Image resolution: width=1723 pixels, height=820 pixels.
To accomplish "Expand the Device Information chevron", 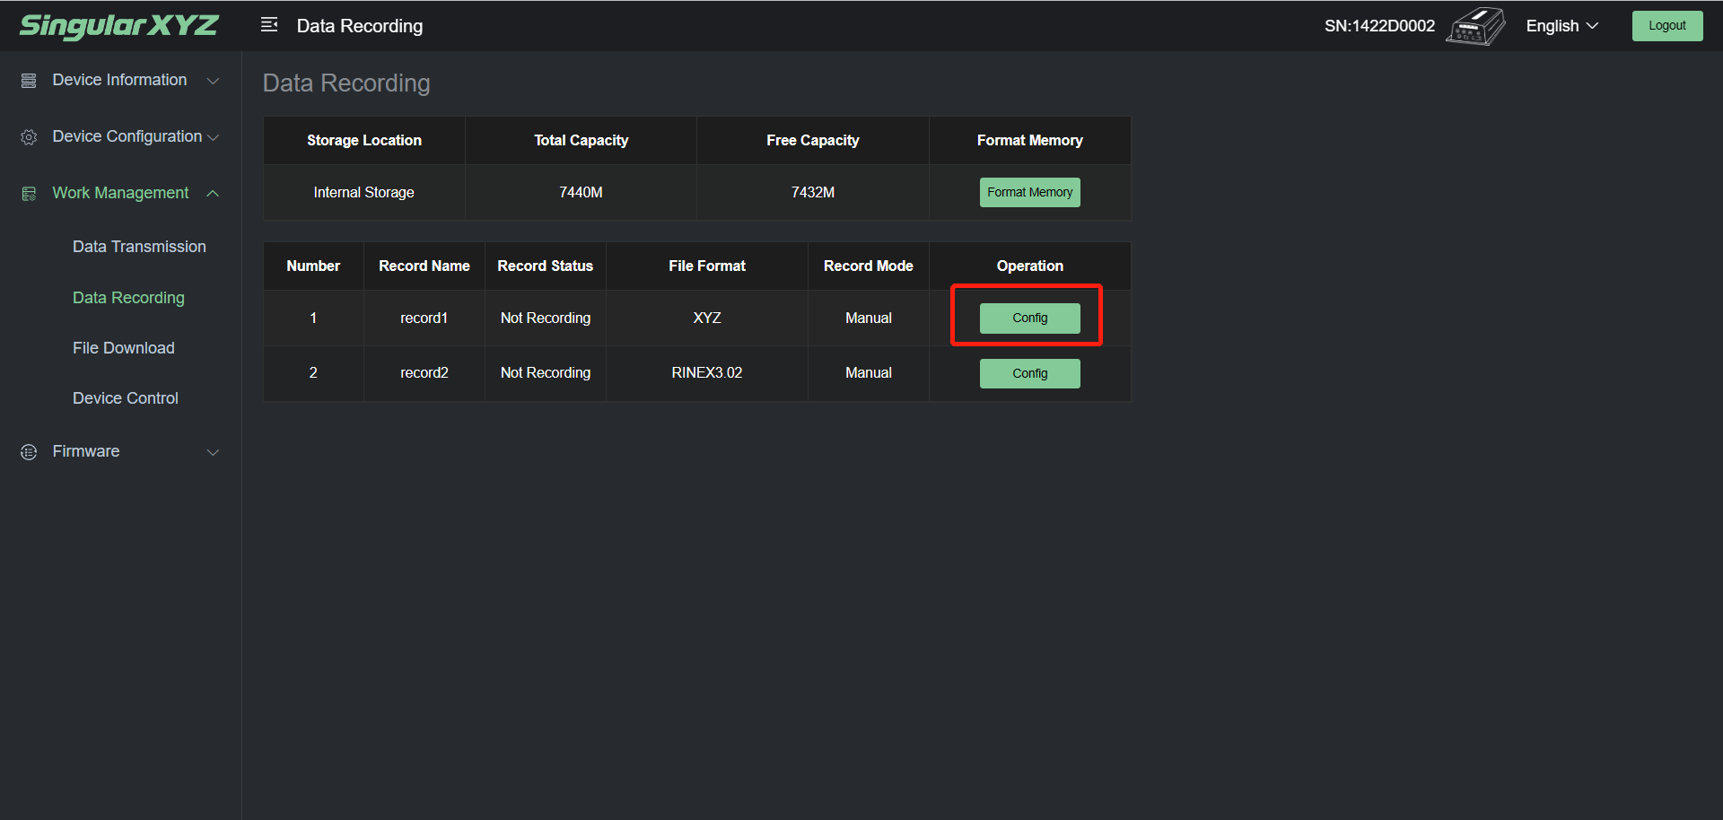I will (x=213, y=81).
